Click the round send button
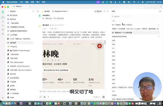 [103, 97]
